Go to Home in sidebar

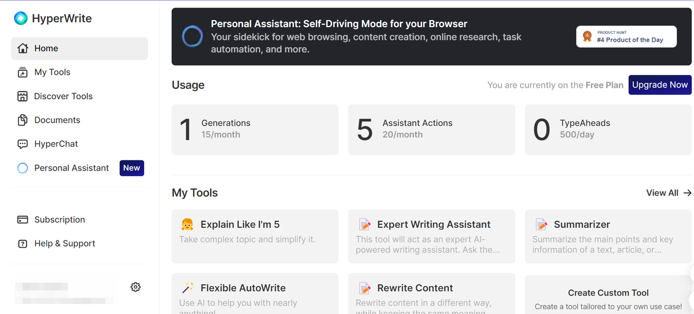click(79, 48)
